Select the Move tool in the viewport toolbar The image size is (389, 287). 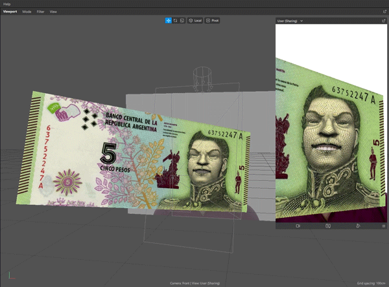pos(168,21)
